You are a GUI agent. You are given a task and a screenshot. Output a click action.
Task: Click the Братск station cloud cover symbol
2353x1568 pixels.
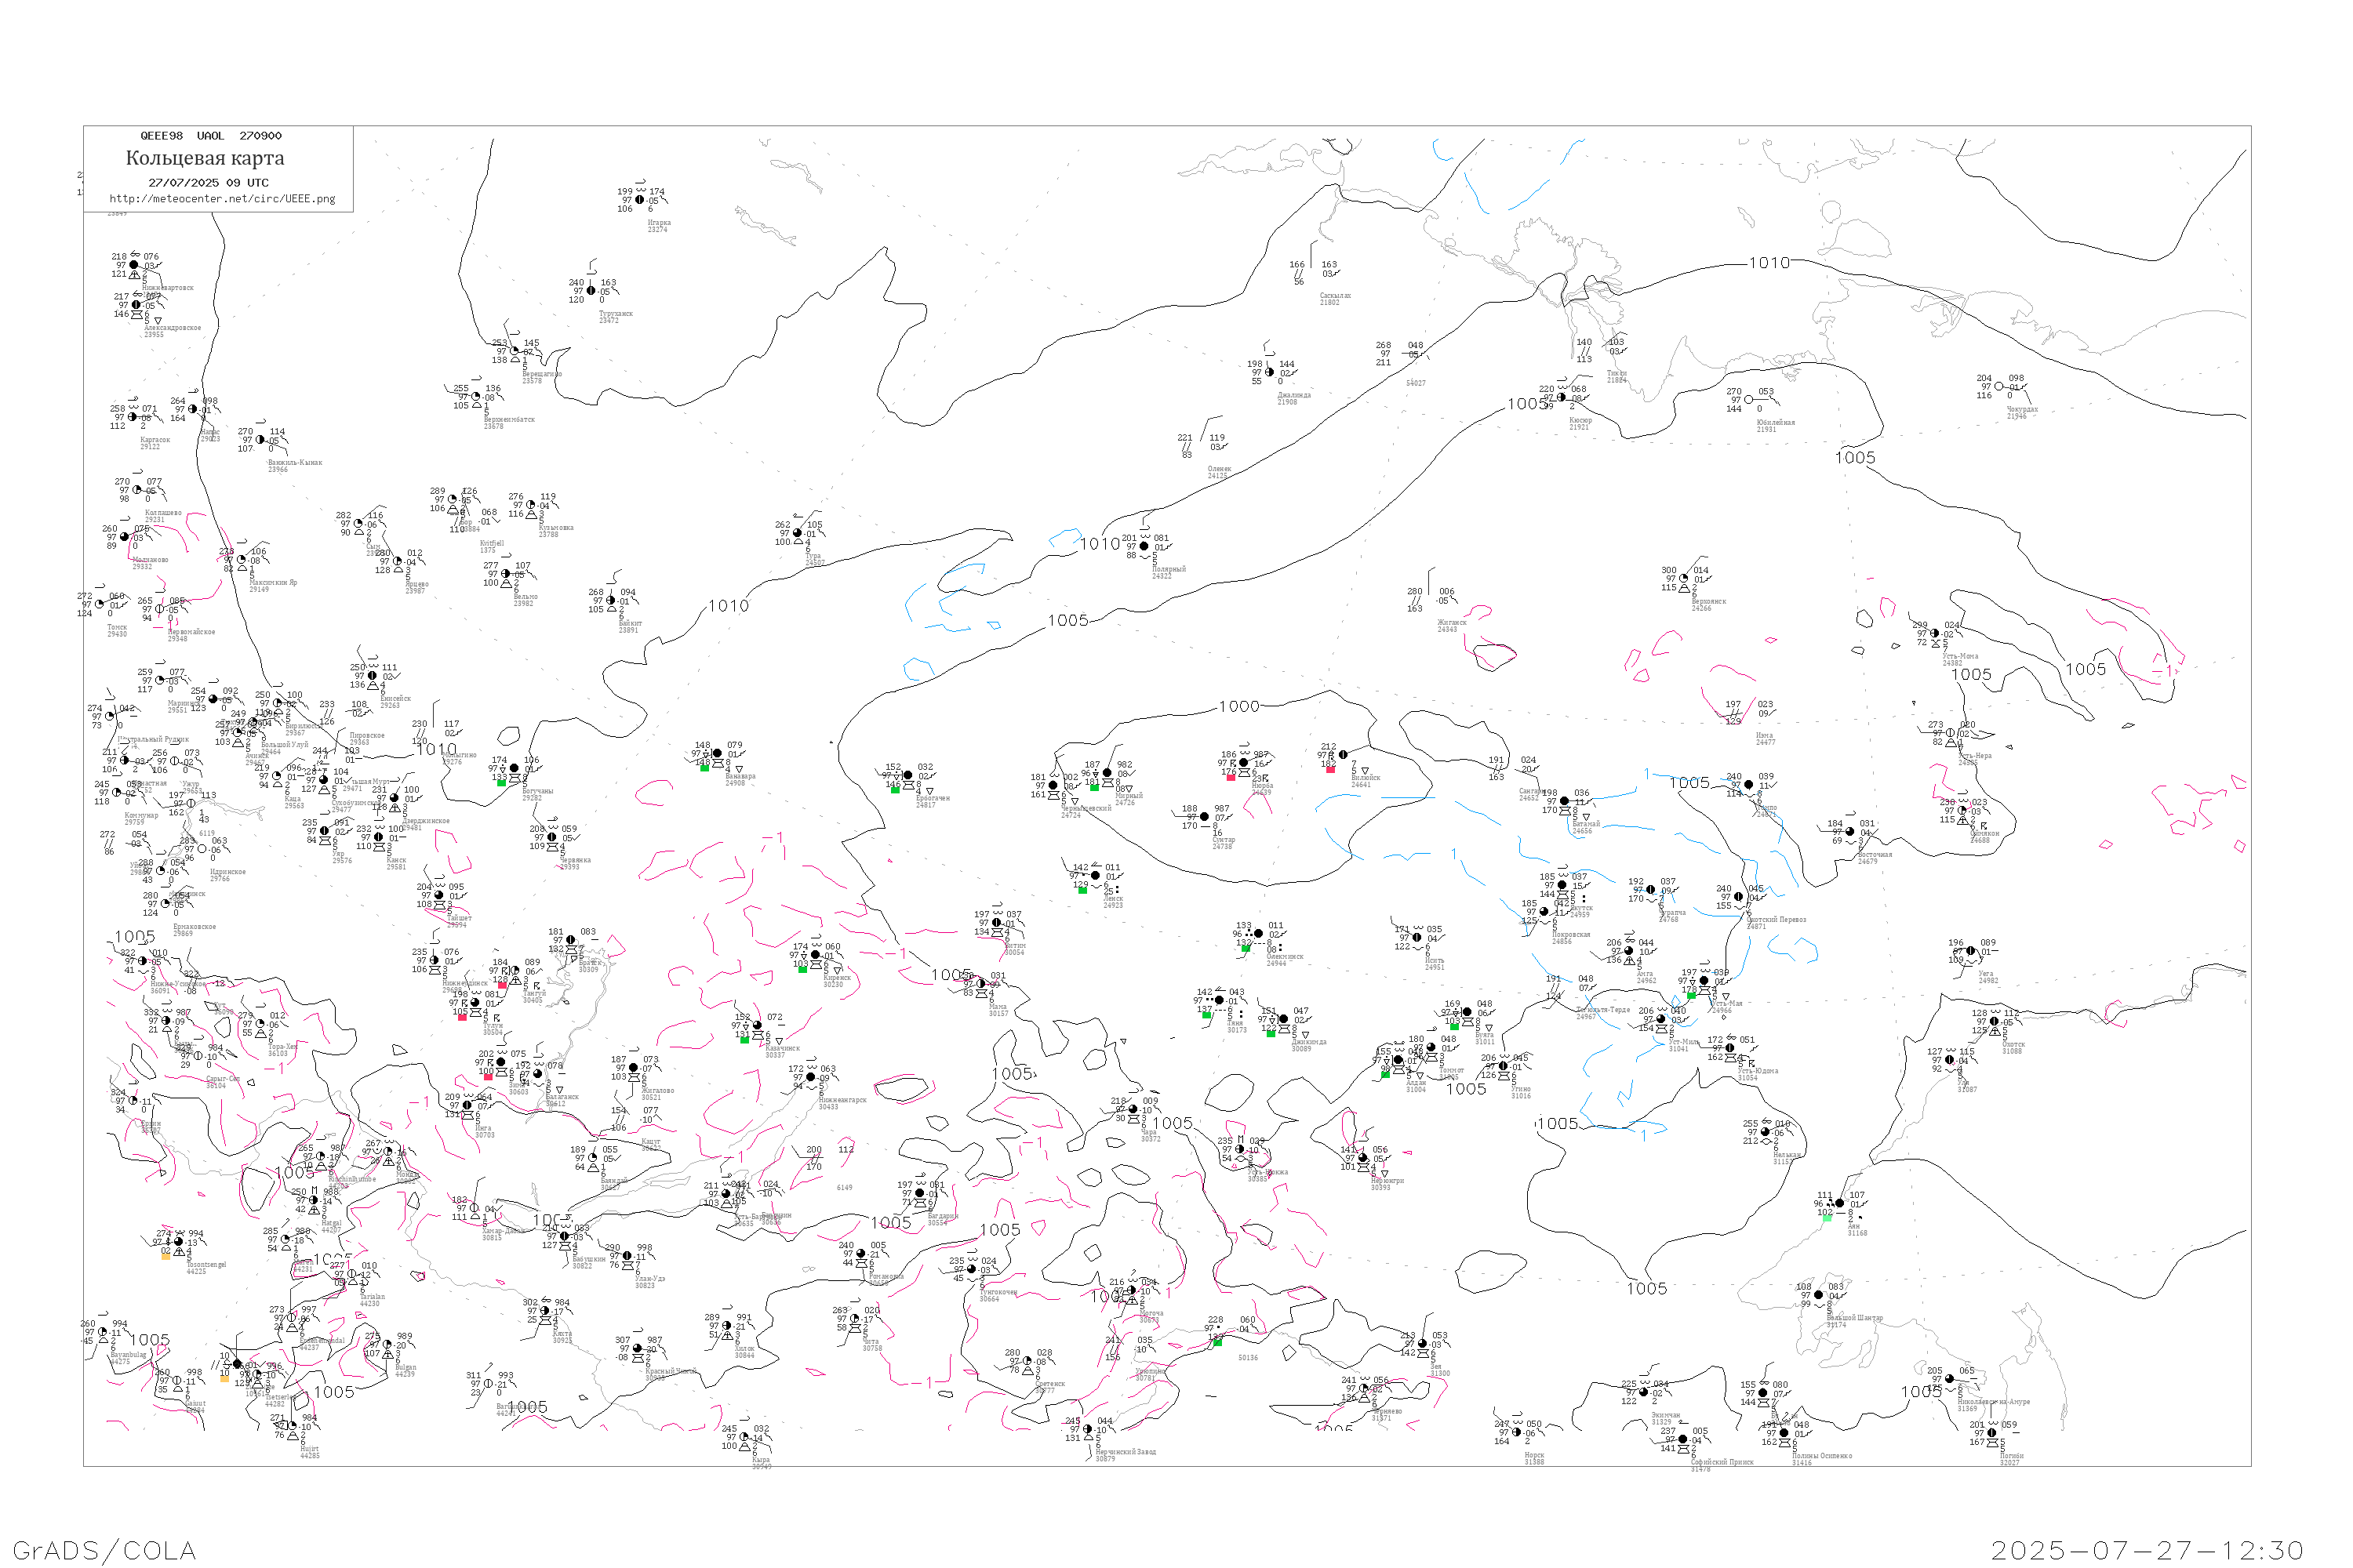tap(571, 940)
